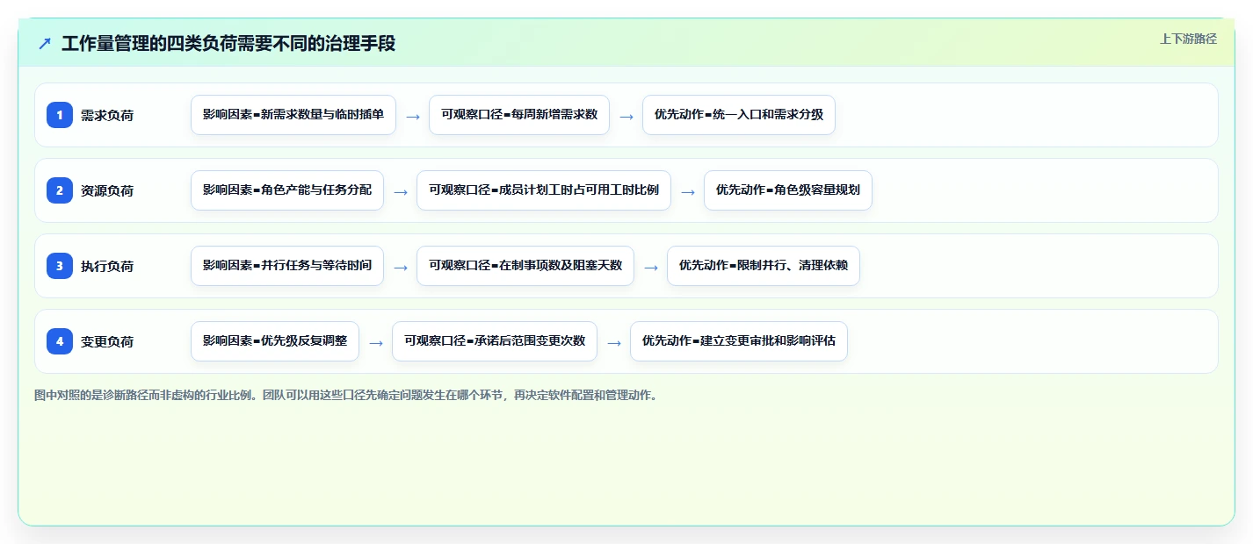
Task: Select the 资源负荷 row label
Action: pos(107,190)
